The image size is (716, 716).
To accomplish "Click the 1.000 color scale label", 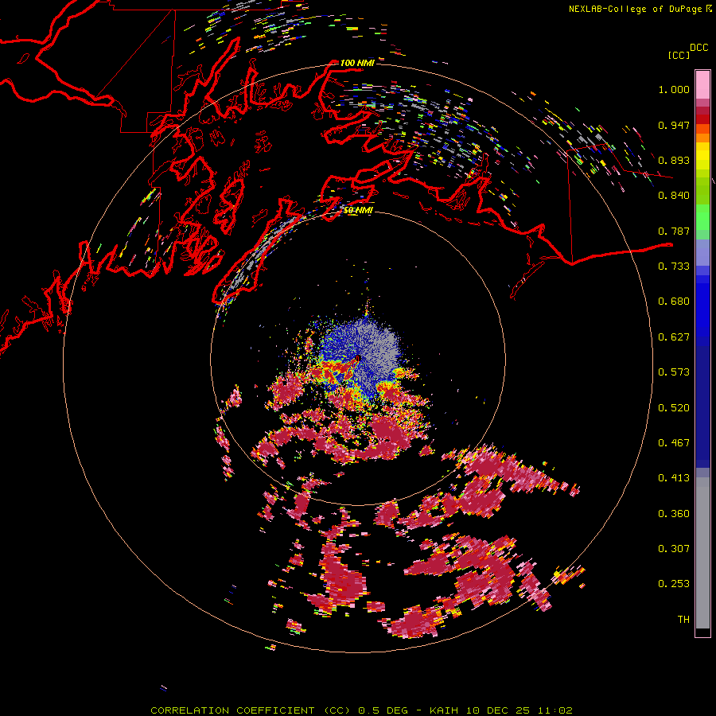I will (674, 89).
